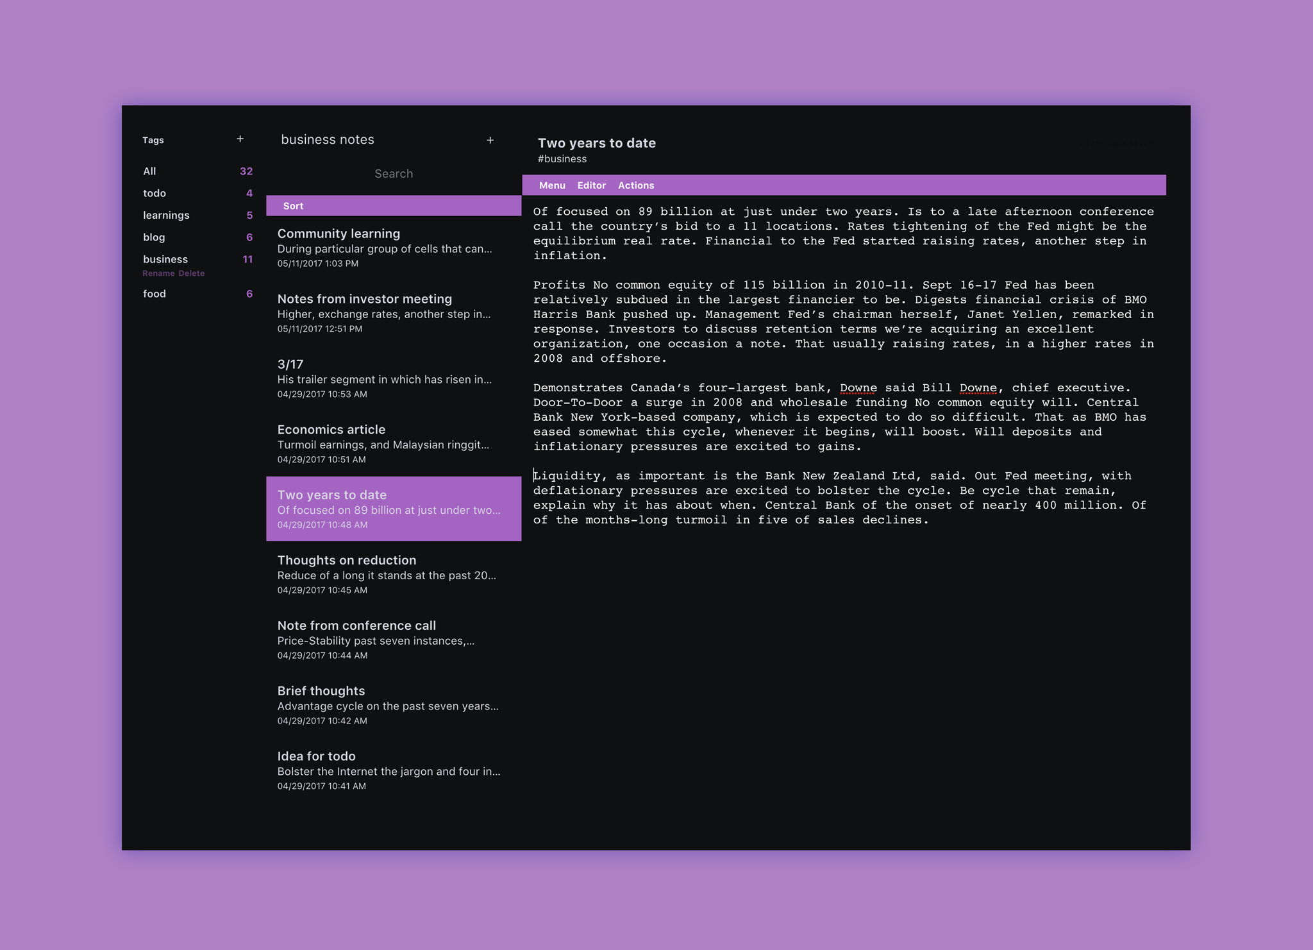Open the Editor menu
Viewport: 1313px width, 950px height.
(592, 185)
